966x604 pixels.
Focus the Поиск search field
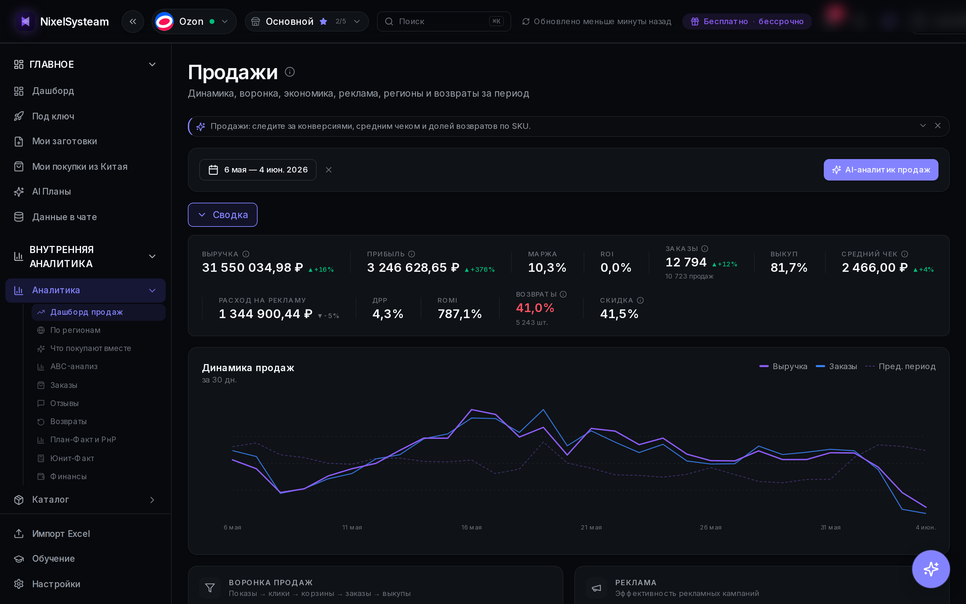[x=444, y=21]
